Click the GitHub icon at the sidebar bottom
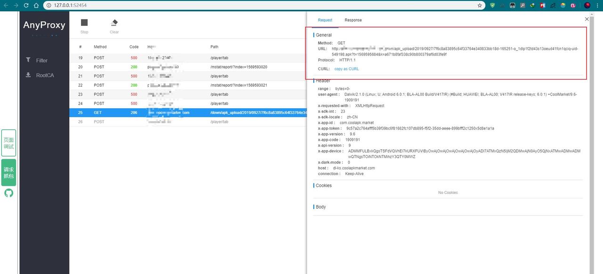603x274 pixels. (8, 193)
